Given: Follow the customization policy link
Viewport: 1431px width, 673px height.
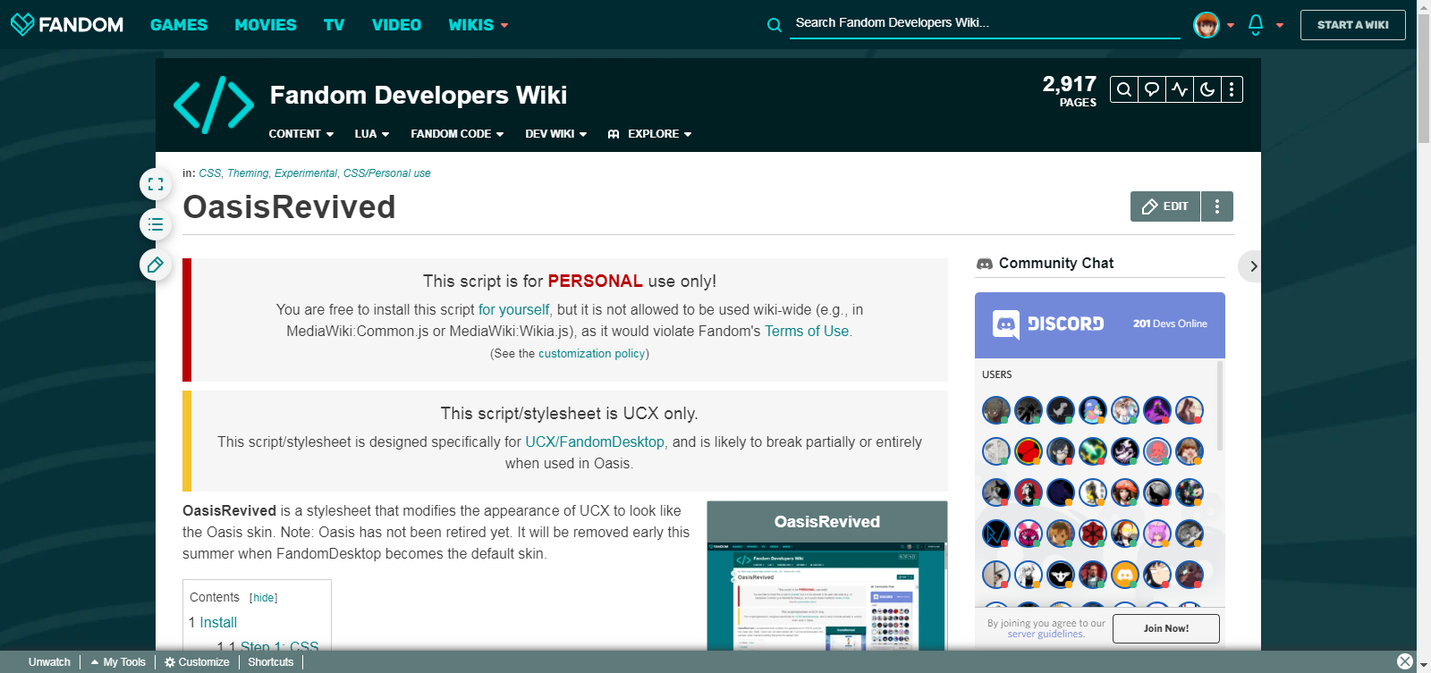Looking at the screenshot, I should tap(592, 354).
